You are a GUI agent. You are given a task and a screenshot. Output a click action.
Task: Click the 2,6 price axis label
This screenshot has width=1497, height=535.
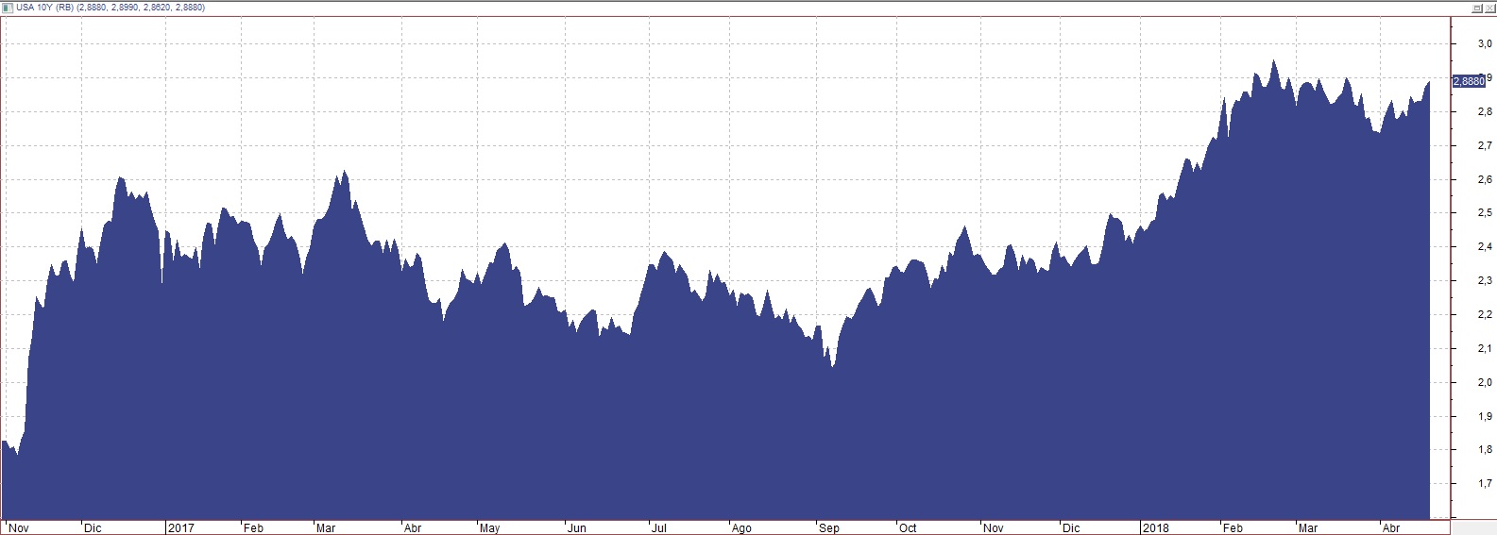tap(1485, 179)
